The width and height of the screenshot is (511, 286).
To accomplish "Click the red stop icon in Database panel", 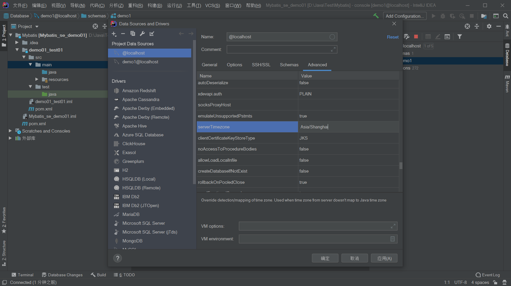I will coord(416,37).
